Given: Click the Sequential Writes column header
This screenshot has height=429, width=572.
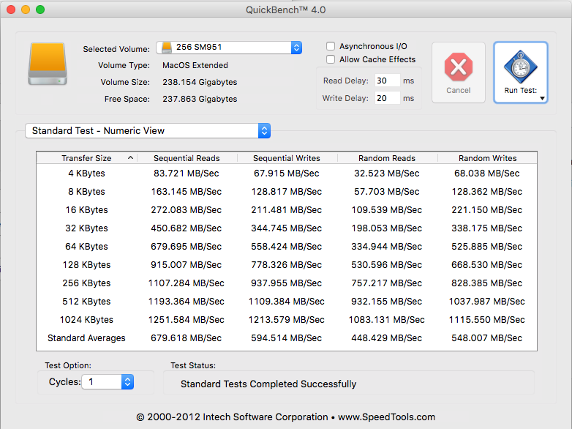Looking at the screenshot, I should coord(287,158).
